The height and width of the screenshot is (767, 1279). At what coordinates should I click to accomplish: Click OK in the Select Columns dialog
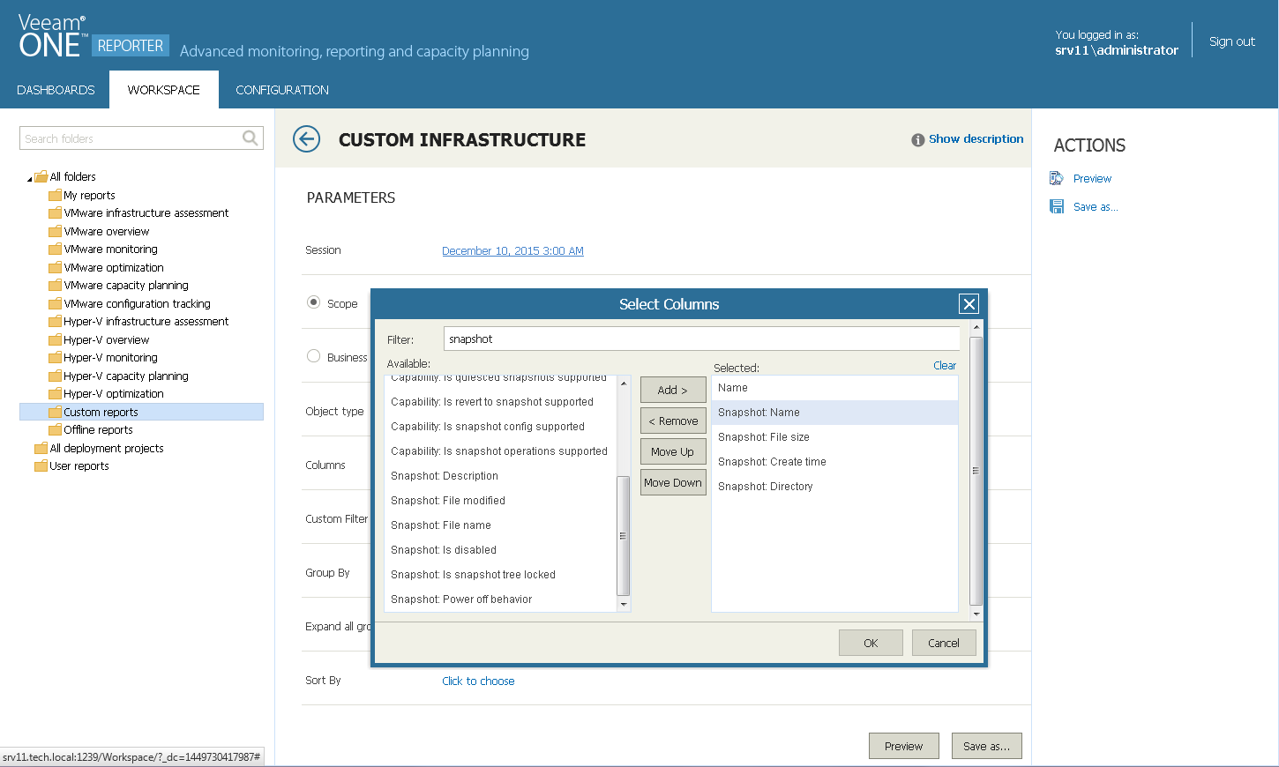click(x=871, y=642)
